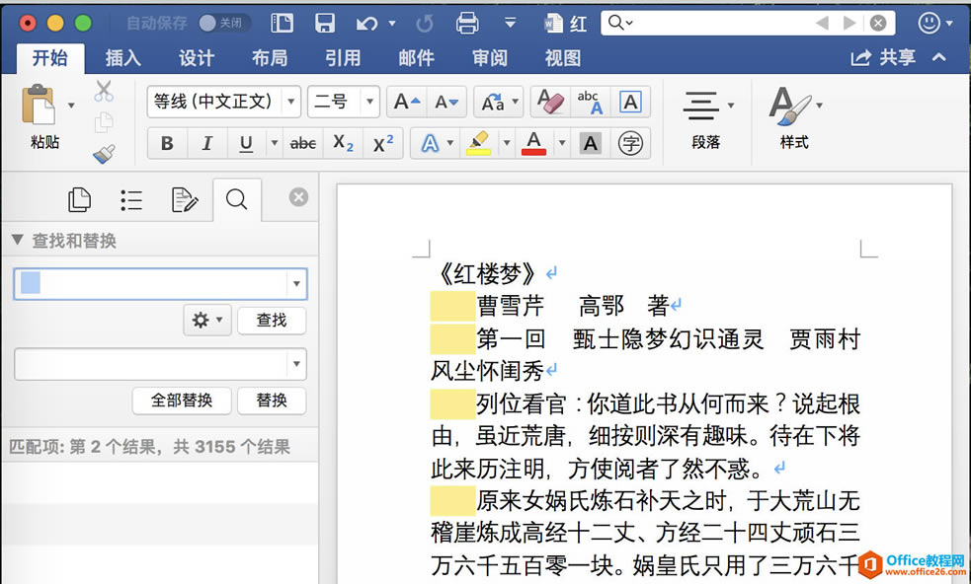Toggle bold formatting on selected text

[166, 142]
